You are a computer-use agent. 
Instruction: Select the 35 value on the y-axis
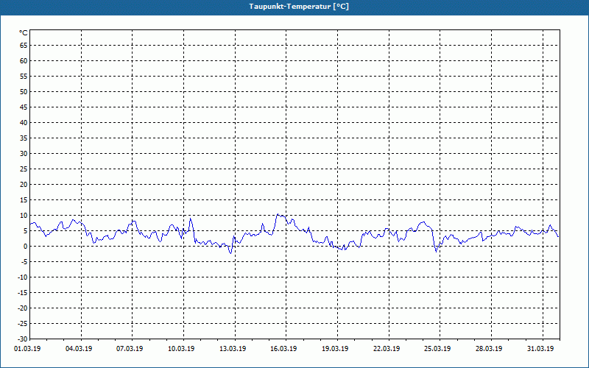click(x=24, y=138)
